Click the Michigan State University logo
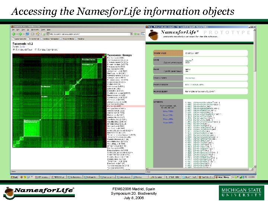This screenshot has height=201, width=268. 242,193
